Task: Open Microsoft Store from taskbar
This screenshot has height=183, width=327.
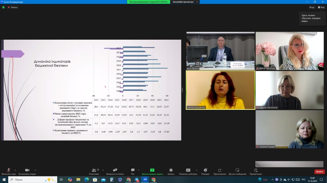Action: (95, 180)
